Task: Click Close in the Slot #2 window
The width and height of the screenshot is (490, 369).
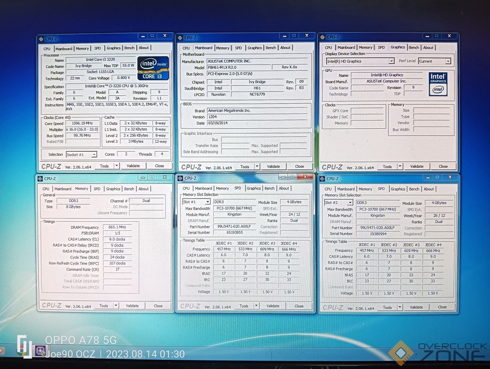Action: (442, 307)
